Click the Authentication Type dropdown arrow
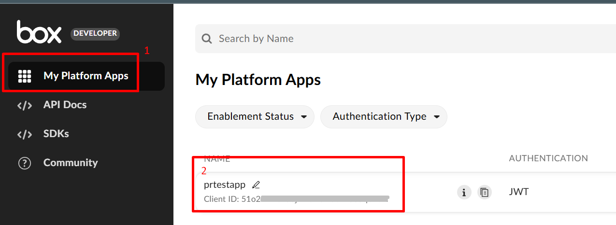 (x=437, y=117)
